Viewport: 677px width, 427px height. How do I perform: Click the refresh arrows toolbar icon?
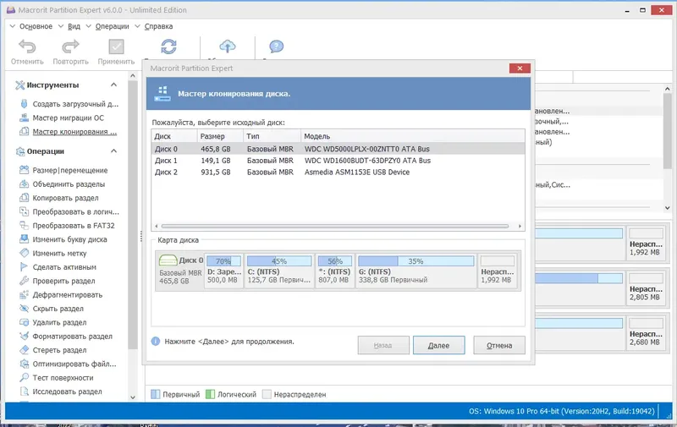(x=168, y=47)
